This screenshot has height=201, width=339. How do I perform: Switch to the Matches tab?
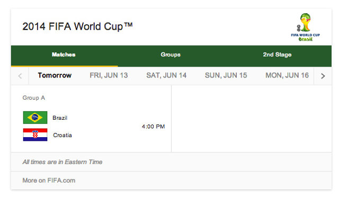[x=64, y=55]
